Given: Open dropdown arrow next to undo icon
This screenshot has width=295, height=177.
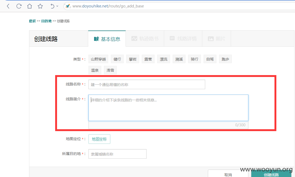Looking at the screenshot, I should pos(57,6).
